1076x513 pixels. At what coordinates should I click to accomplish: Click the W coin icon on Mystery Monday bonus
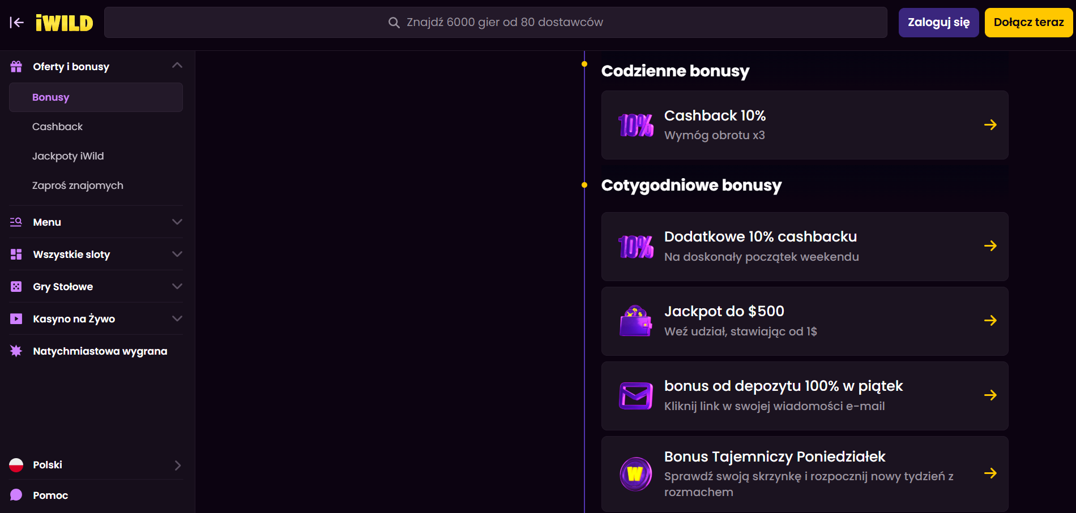click(635, 473)
